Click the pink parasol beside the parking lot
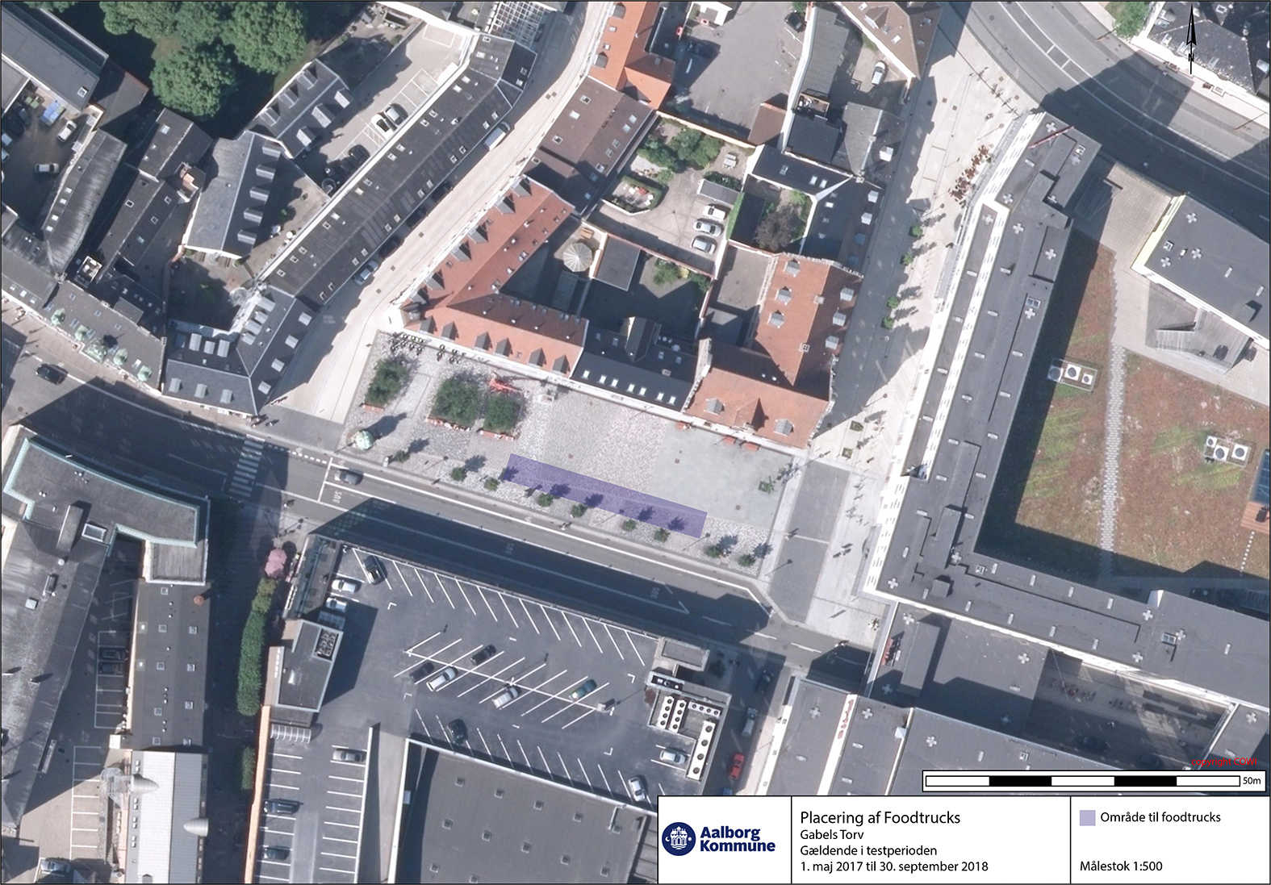 point(275,561)
